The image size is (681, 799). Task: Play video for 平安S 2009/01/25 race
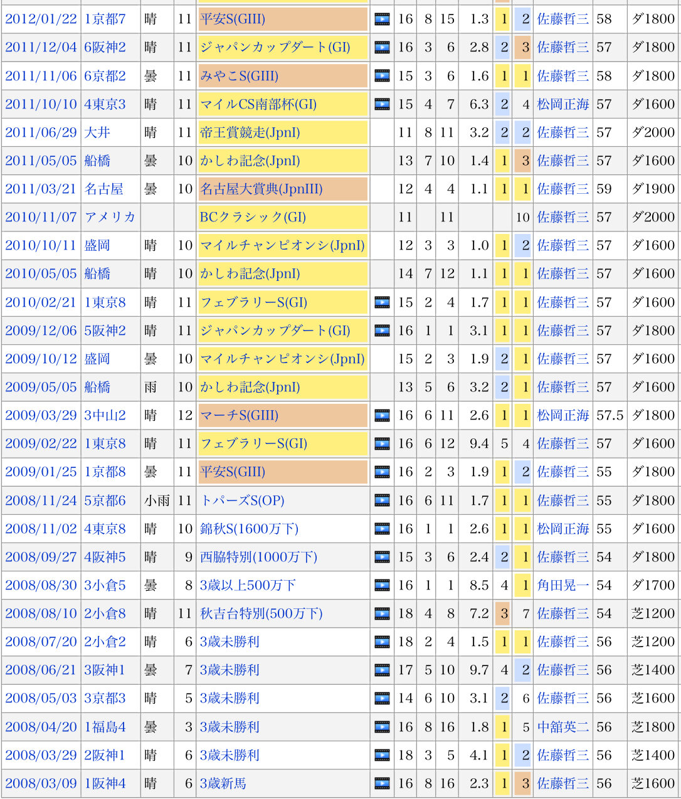click(382, 472)
